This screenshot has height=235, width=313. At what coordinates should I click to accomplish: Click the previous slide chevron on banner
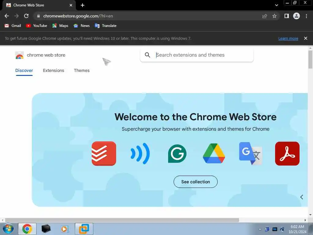click(302, 197)
